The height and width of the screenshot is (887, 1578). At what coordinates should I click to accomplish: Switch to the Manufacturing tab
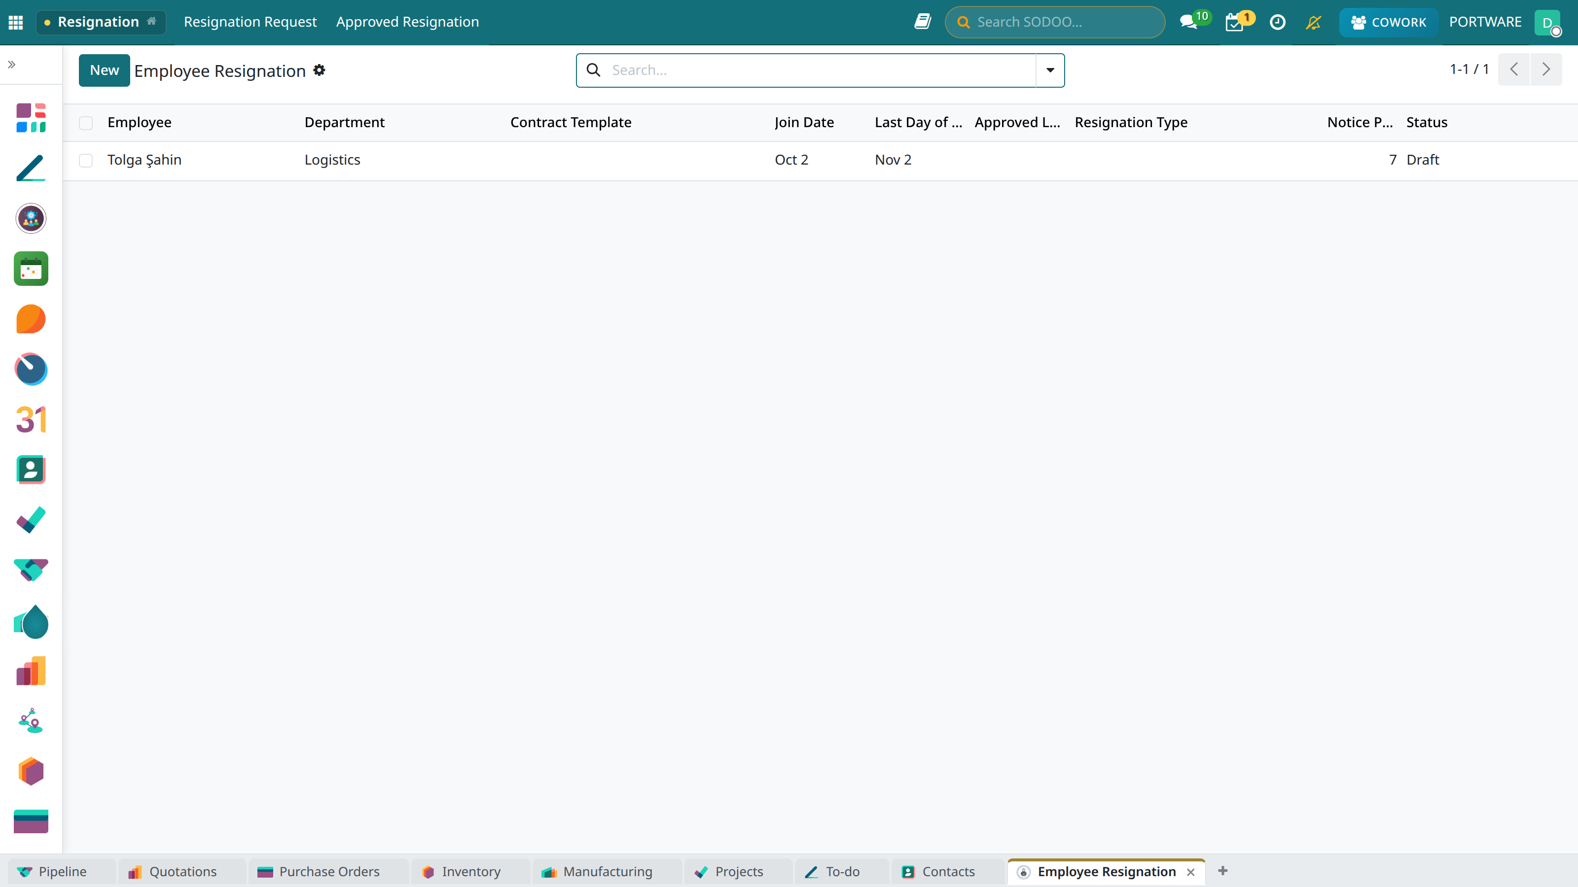click(607, 872)
